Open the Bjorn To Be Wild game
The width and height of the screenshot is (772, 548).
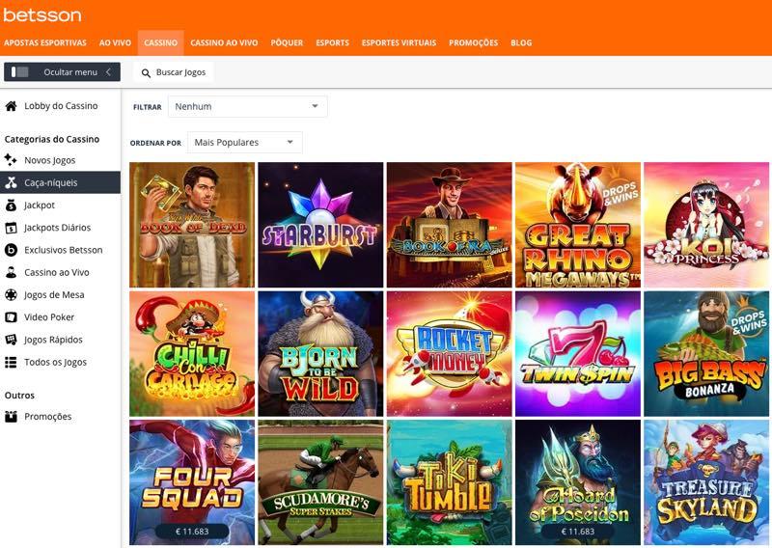click(x=320, y=354)
